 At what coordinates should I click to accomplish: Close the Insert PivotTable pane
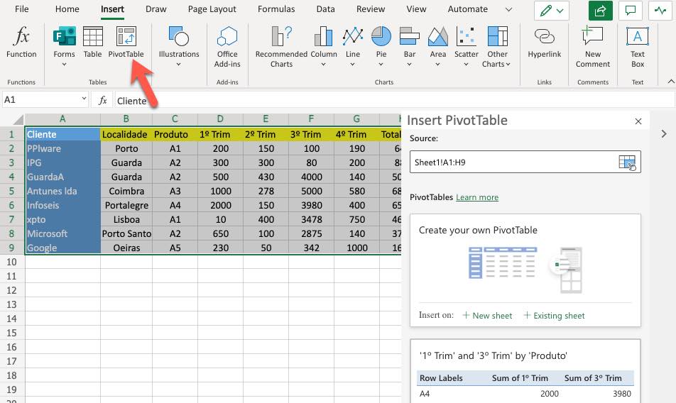point(638,121)
